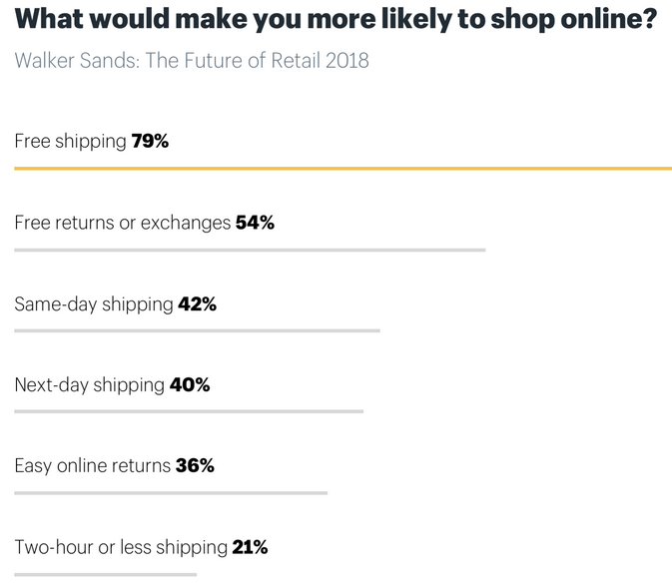The width and height of the screenshot is (672, 588).
Task: Select the Free shipping label
Action: (x=70, y=142)
